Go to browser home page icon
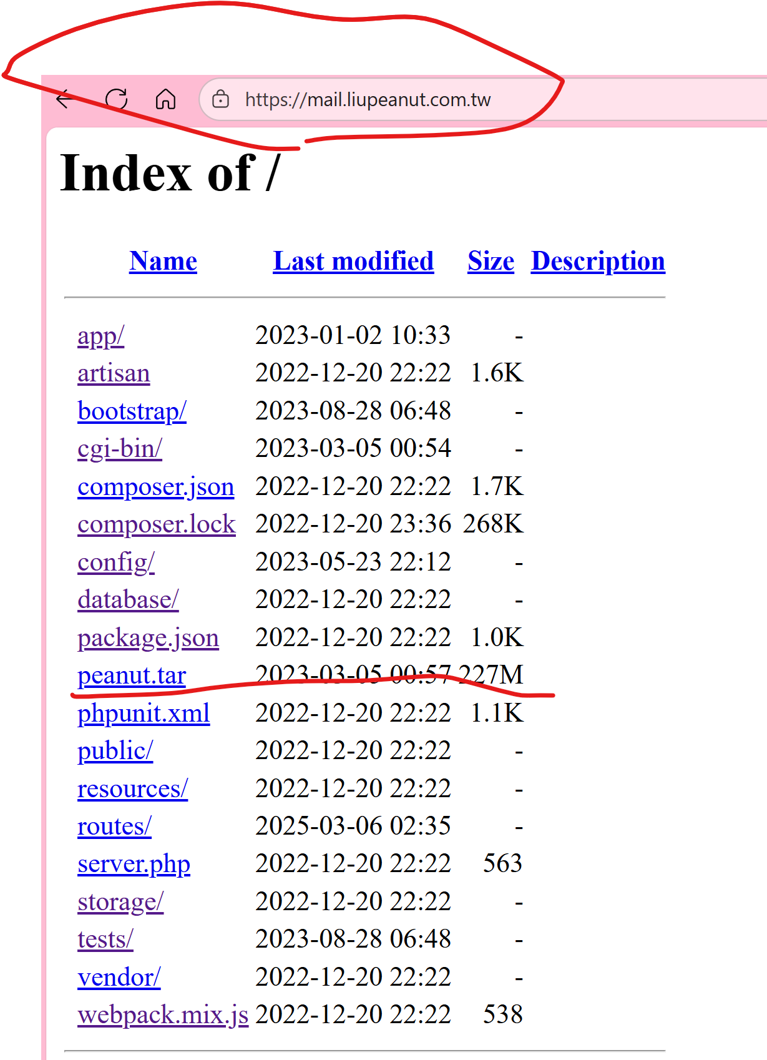The width and height of the screenshot is (767, 1060). [165, 99]
